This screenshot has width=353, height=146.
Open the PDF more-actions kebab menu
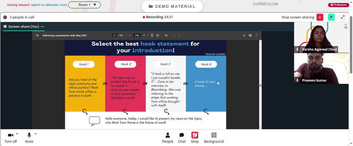[x=256, y=35]
